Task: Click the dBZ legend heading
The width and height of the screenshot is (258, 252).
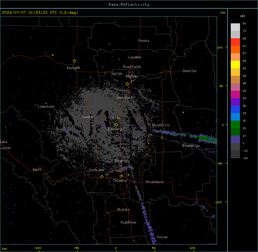Action: tap(242, 16)
